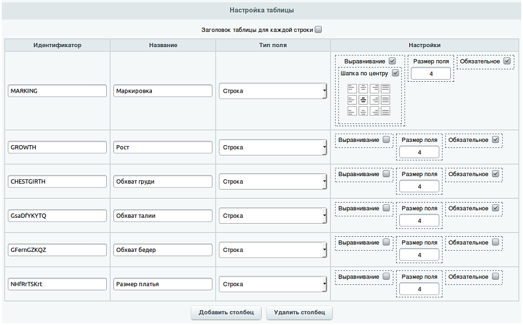Enable 'Выравнивание' checkbox in GROWTH row
This screenshot has width=523, height=325.
pos(386,140)
